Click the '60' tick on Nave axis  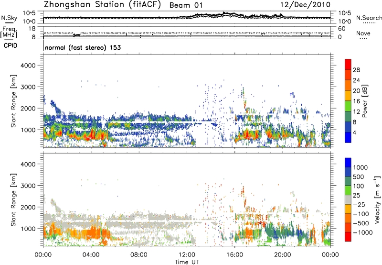point(341,29)
